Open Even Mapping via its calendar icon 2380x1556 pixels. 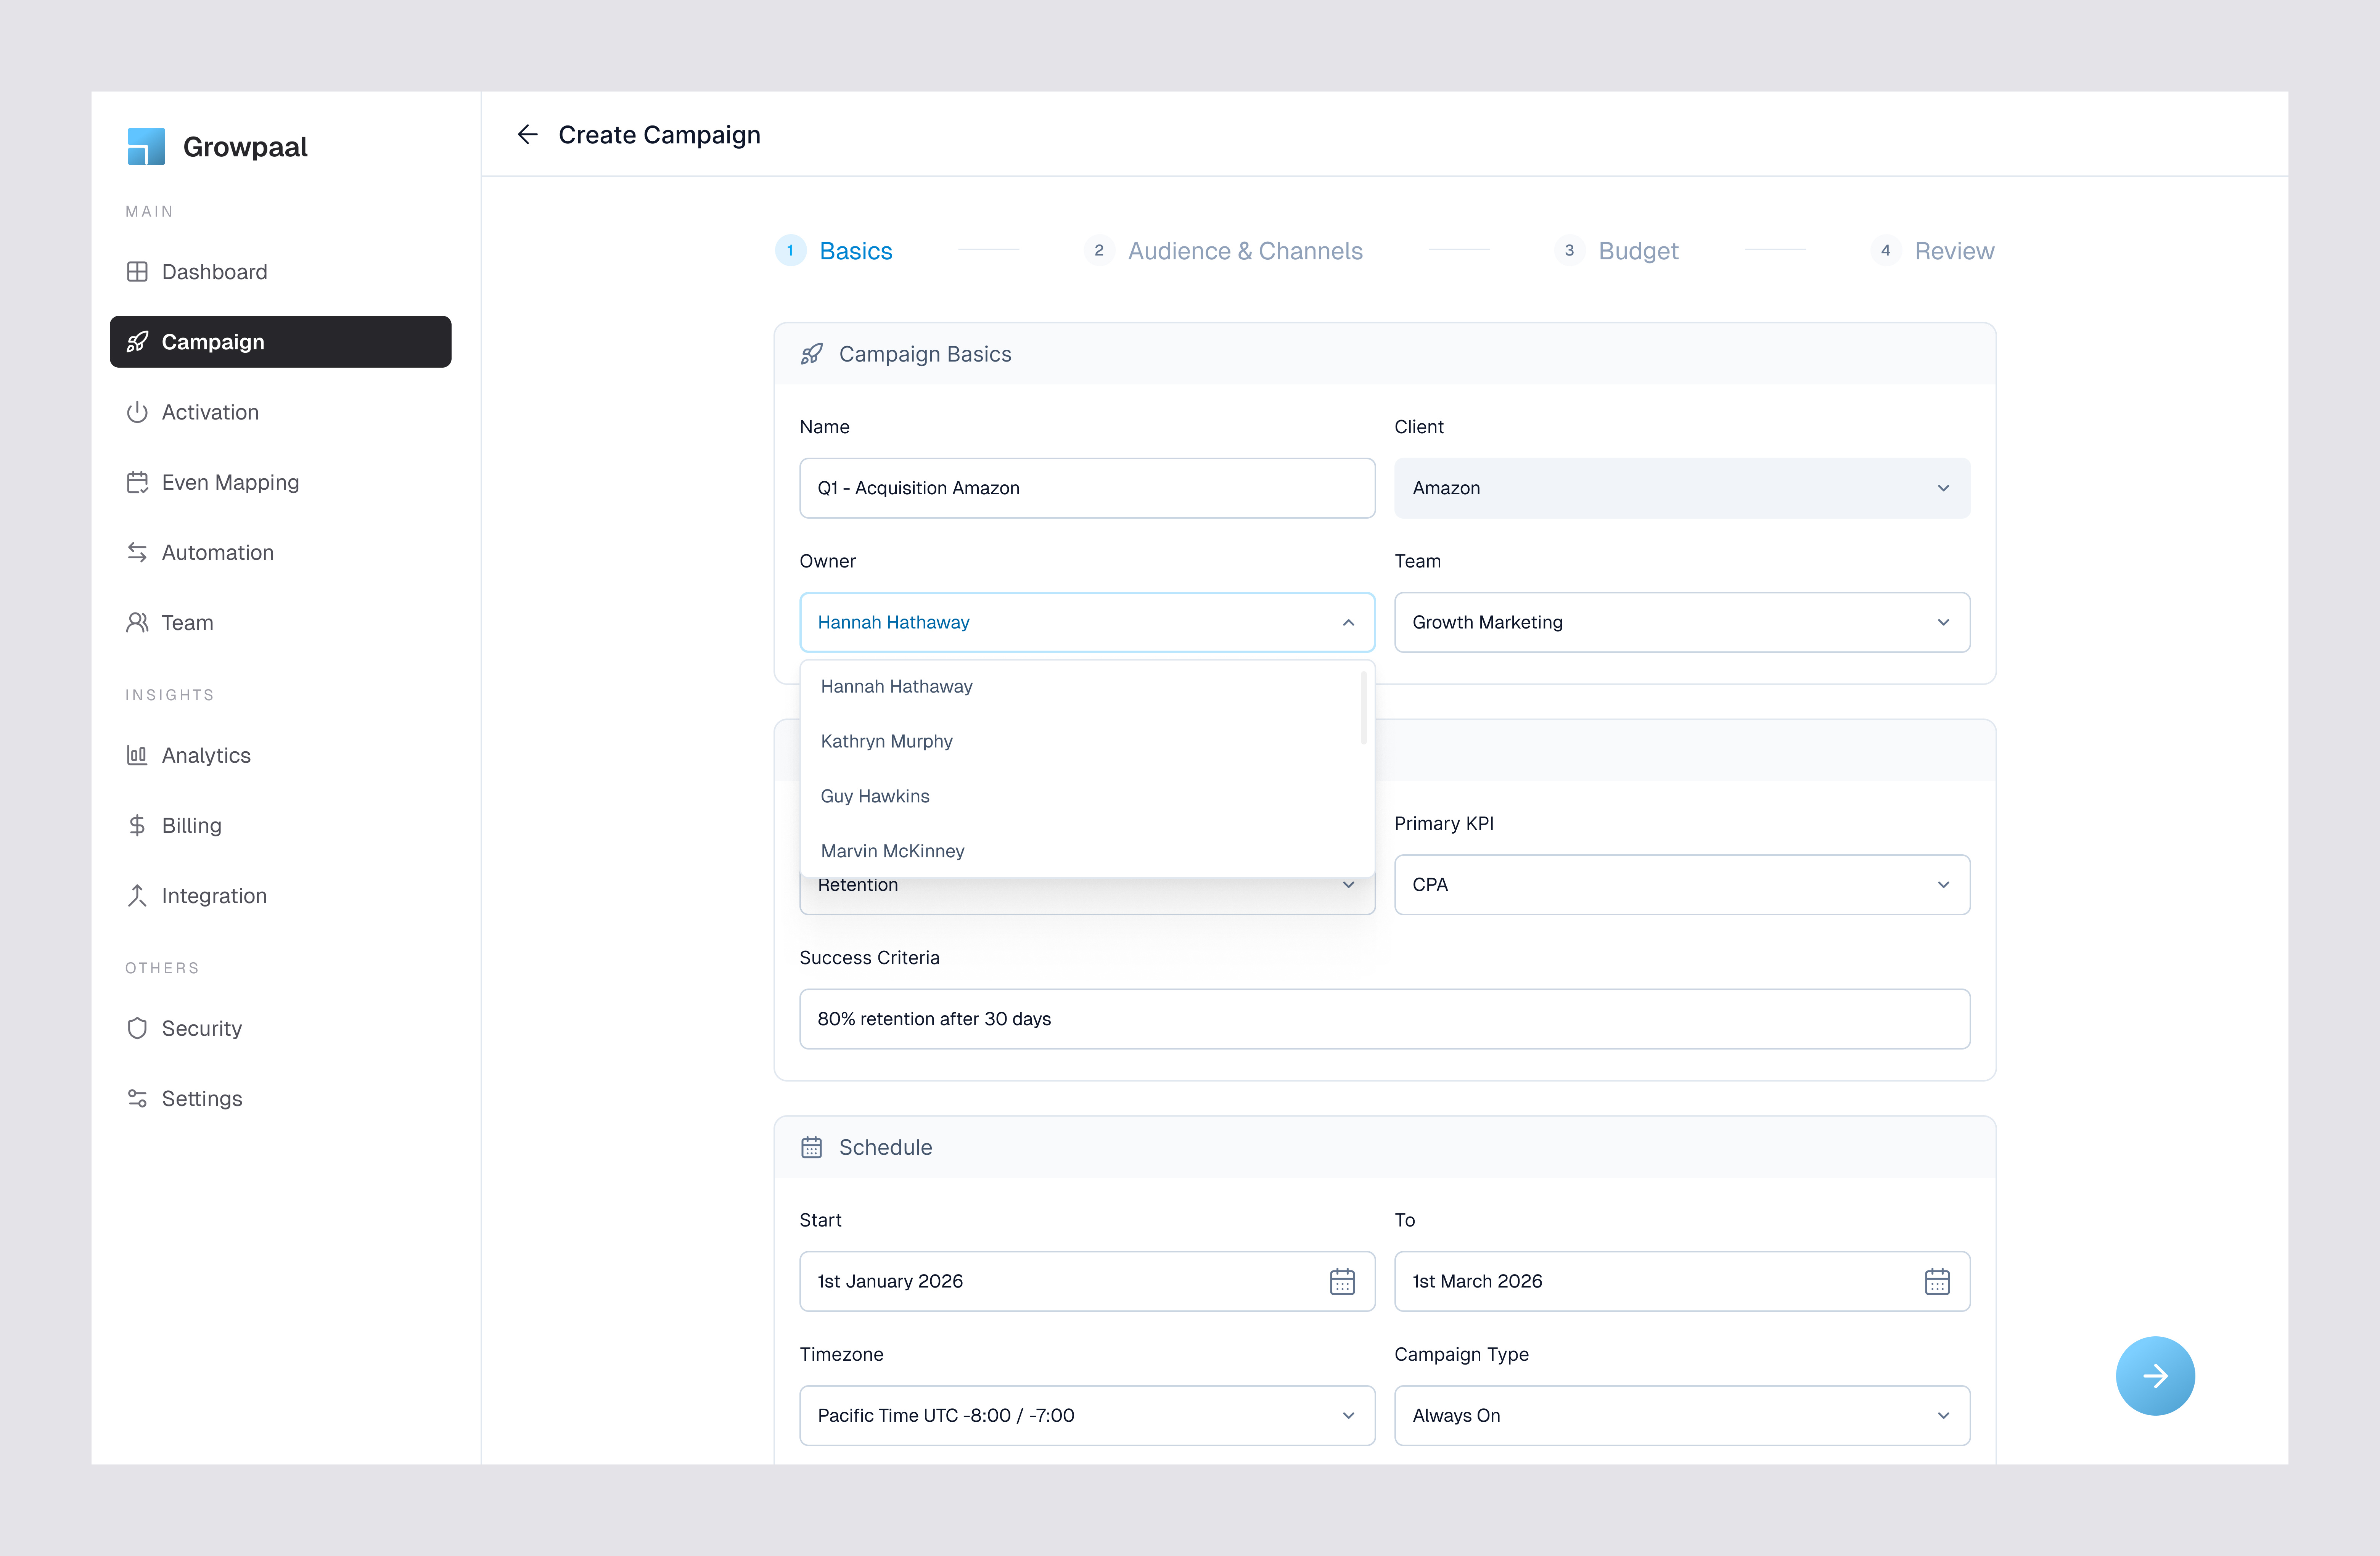pyautogui.click(x=137, y=482)
